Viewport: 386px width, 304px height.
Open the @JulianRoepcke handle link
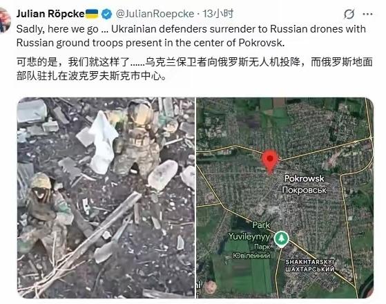pyautogui.click(x=155, y=14)
